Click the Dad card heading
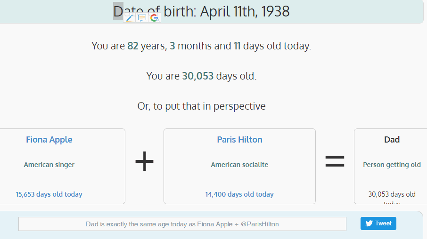Screen dimensions: 427x239 click(392, 140)
